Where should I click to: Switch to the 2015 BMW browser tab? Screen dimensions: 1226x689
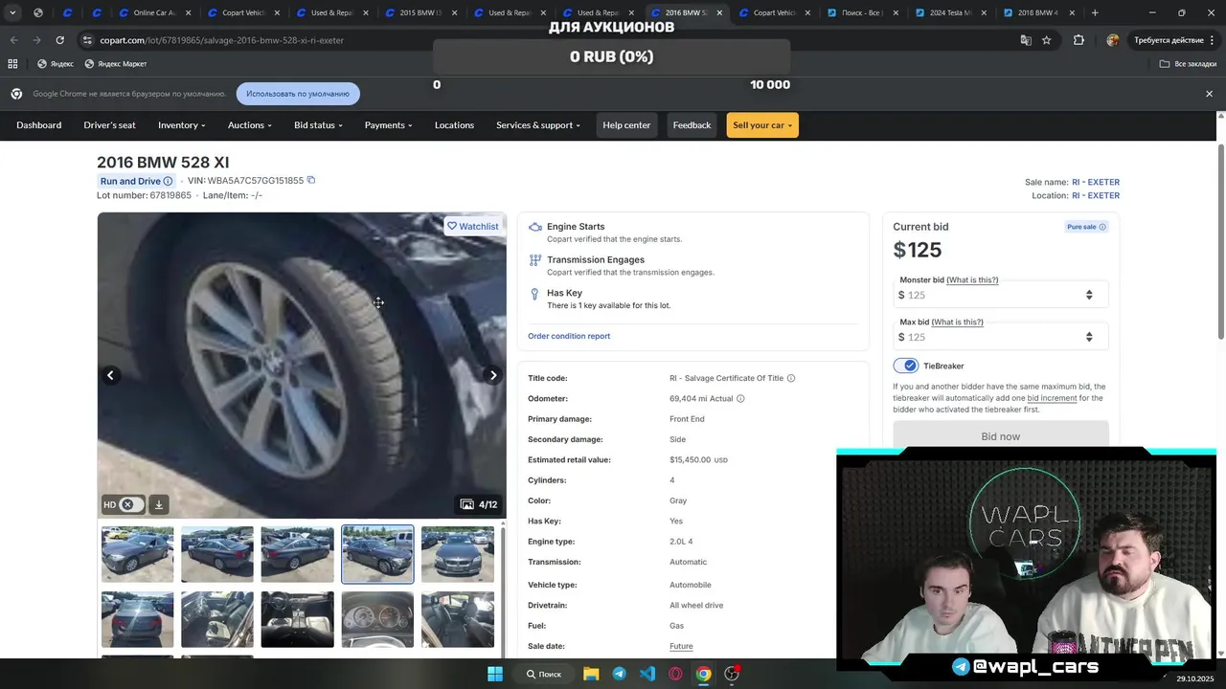point(419,13)
